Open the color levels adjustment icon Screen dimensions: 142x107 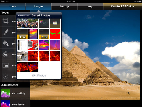pos(5,103)
